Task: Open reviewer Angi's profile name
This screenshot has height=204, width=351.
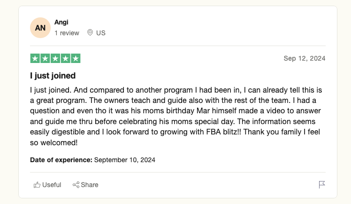Action: (61, 22)
